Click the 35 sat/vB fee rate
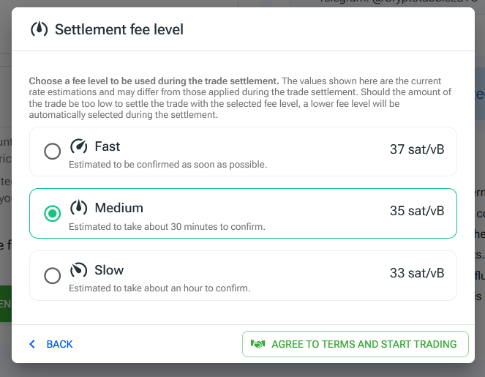This screenshot has height=377, width=485. coord(417,211)
